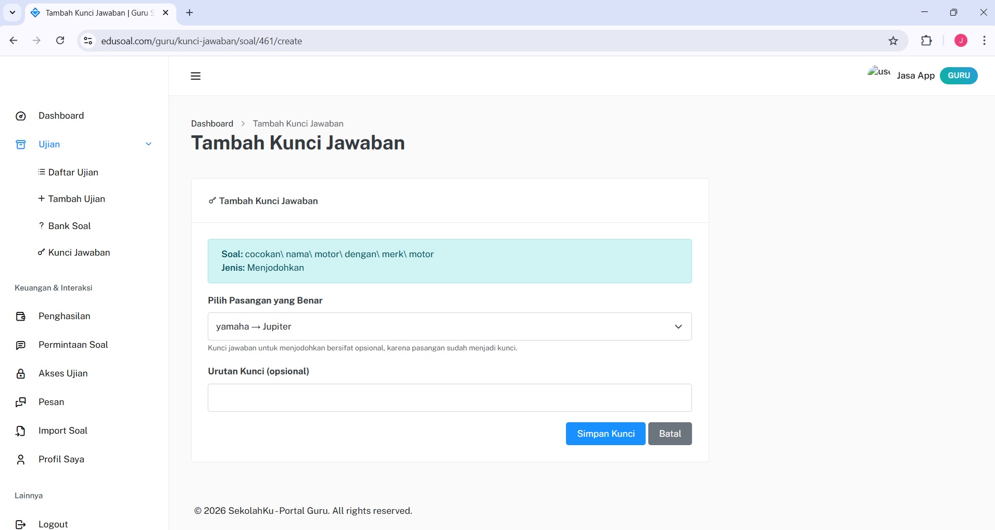
Task: Focus the Urutan Kunci input field
Action: point(449,398)
